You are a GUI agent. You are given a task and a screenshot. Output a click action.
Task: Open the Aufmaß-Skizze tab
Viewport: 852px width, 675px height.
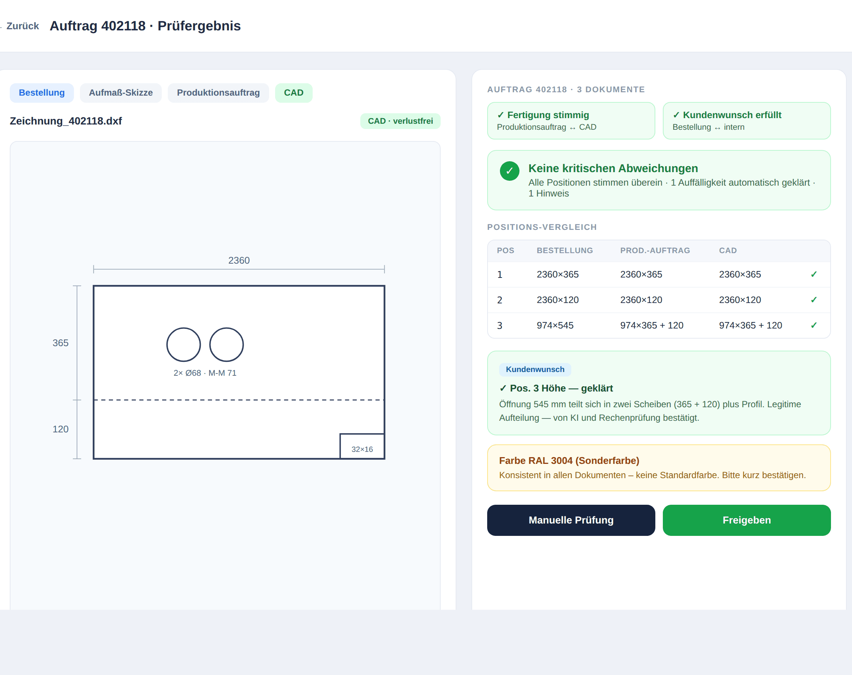[x=120, y=93]
